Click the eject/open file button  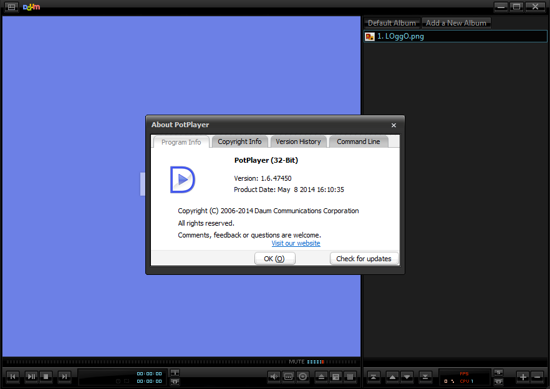pos(321,377)
